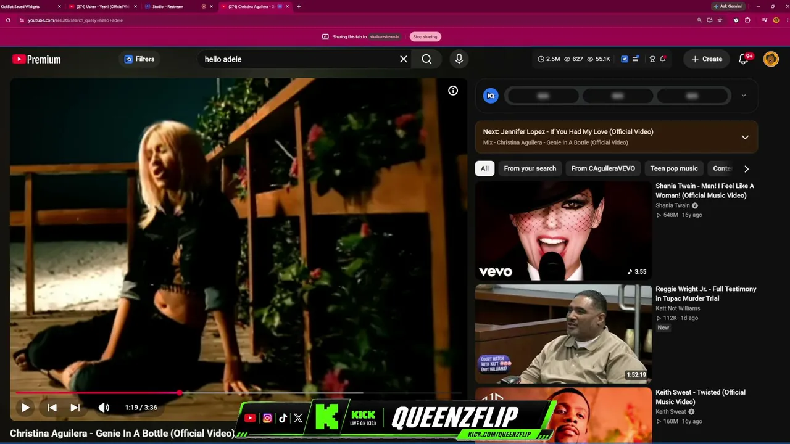The image size is (790, 444).
Task: Open the browser media controls icon
Action: (765, 20)
